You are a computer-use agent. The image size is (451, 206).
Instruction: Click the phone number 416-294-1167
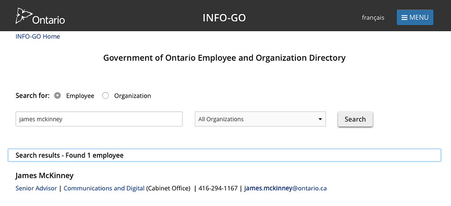point(218,188)
